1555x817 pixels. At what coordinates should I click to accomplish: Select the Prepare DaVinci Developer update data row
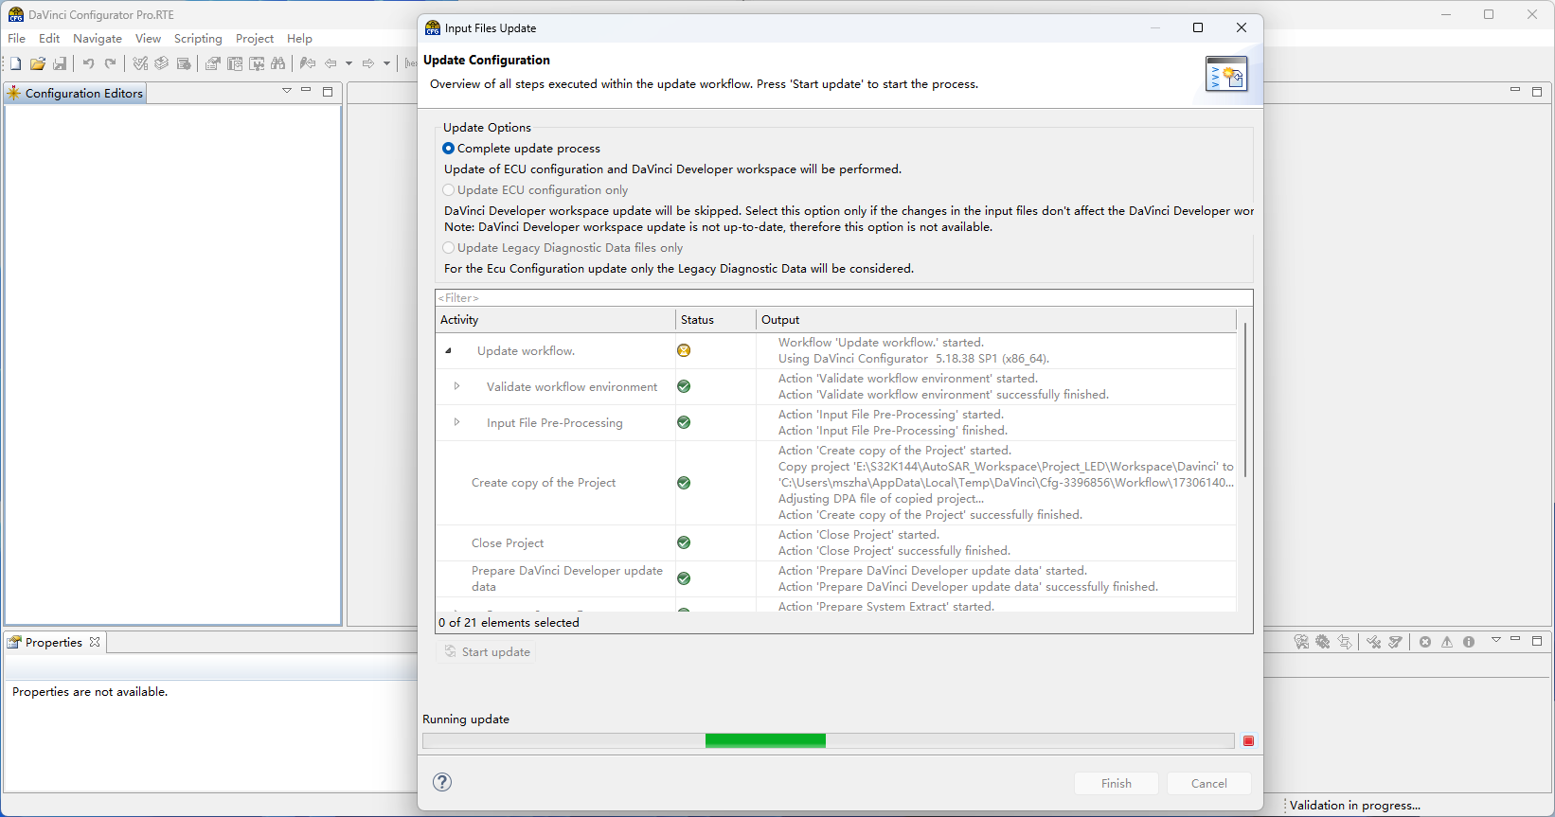click(836, 578)
